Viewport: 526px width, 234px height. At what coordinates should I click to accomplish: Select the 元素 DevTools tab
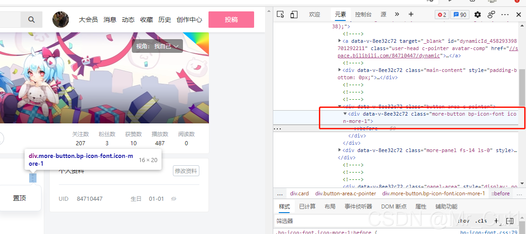pyautogui.click(x=340, y=15)
